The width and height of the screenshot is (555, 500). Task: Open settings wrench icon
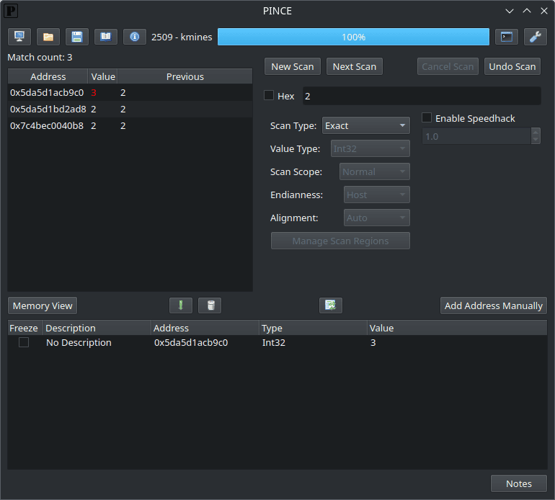(535, 37)
